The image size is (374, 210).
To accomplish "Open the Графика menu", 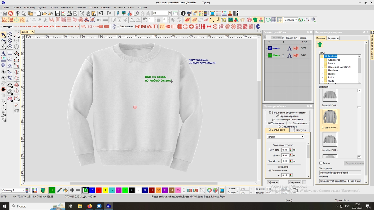I will tap(106, 7).
